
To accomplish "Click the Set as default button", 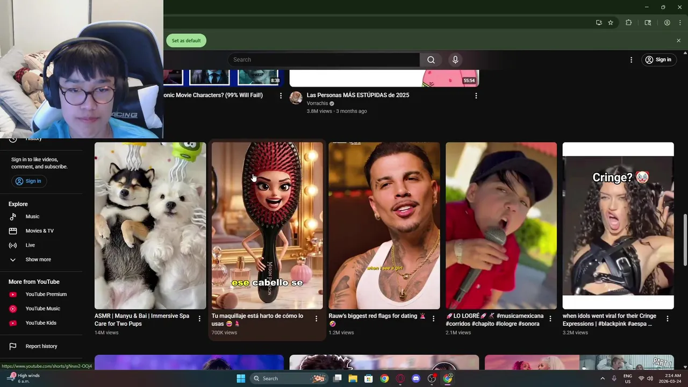I will [186, 41].
